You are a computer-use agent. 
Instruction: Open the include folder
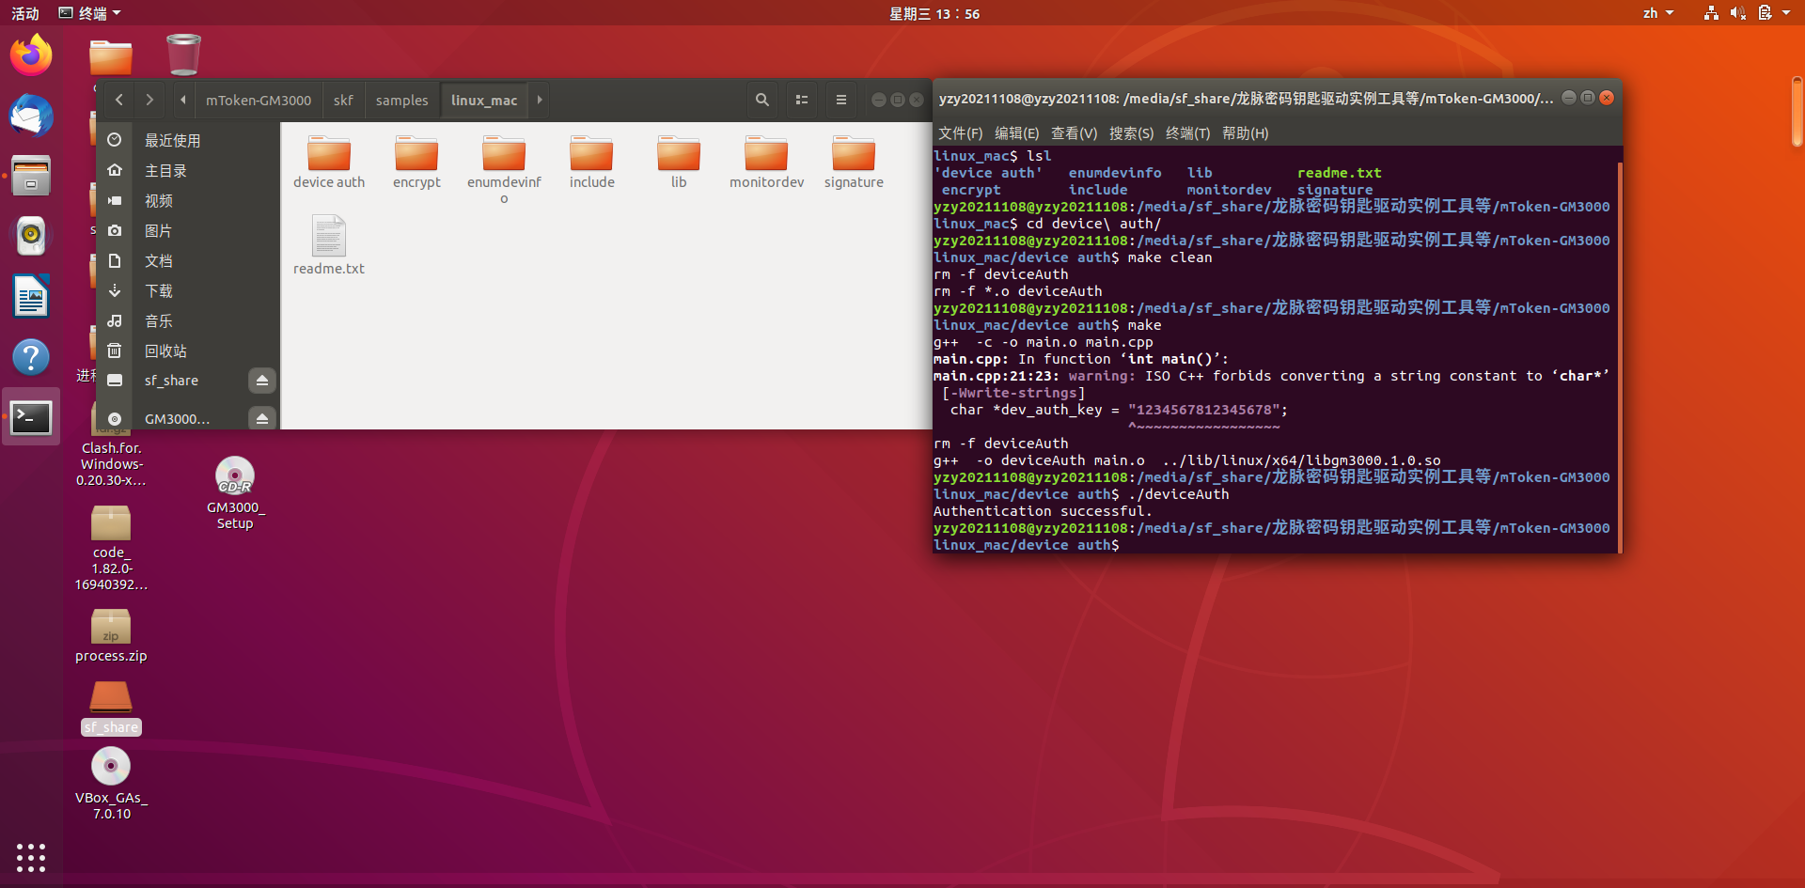[x=591, y=163]
